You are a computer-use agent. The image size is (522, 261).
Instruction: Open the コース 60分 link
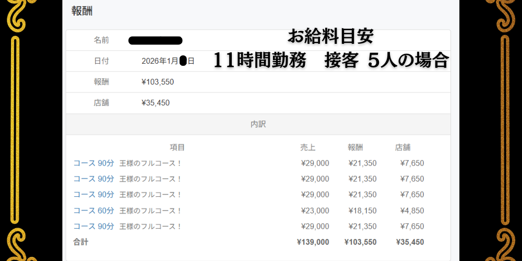(93, 211)
